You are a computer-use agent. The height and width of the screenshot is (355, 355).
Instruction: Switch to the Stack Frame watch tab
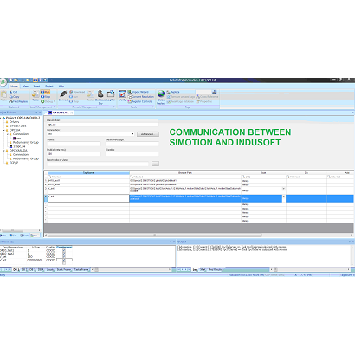point(63,269)
